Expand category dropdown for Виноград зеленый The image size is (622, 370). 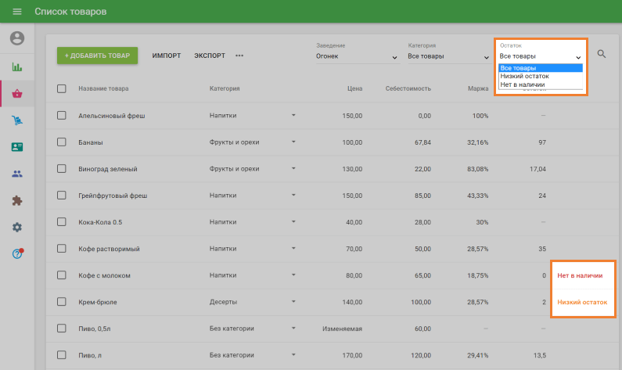(x=293, y=168)
